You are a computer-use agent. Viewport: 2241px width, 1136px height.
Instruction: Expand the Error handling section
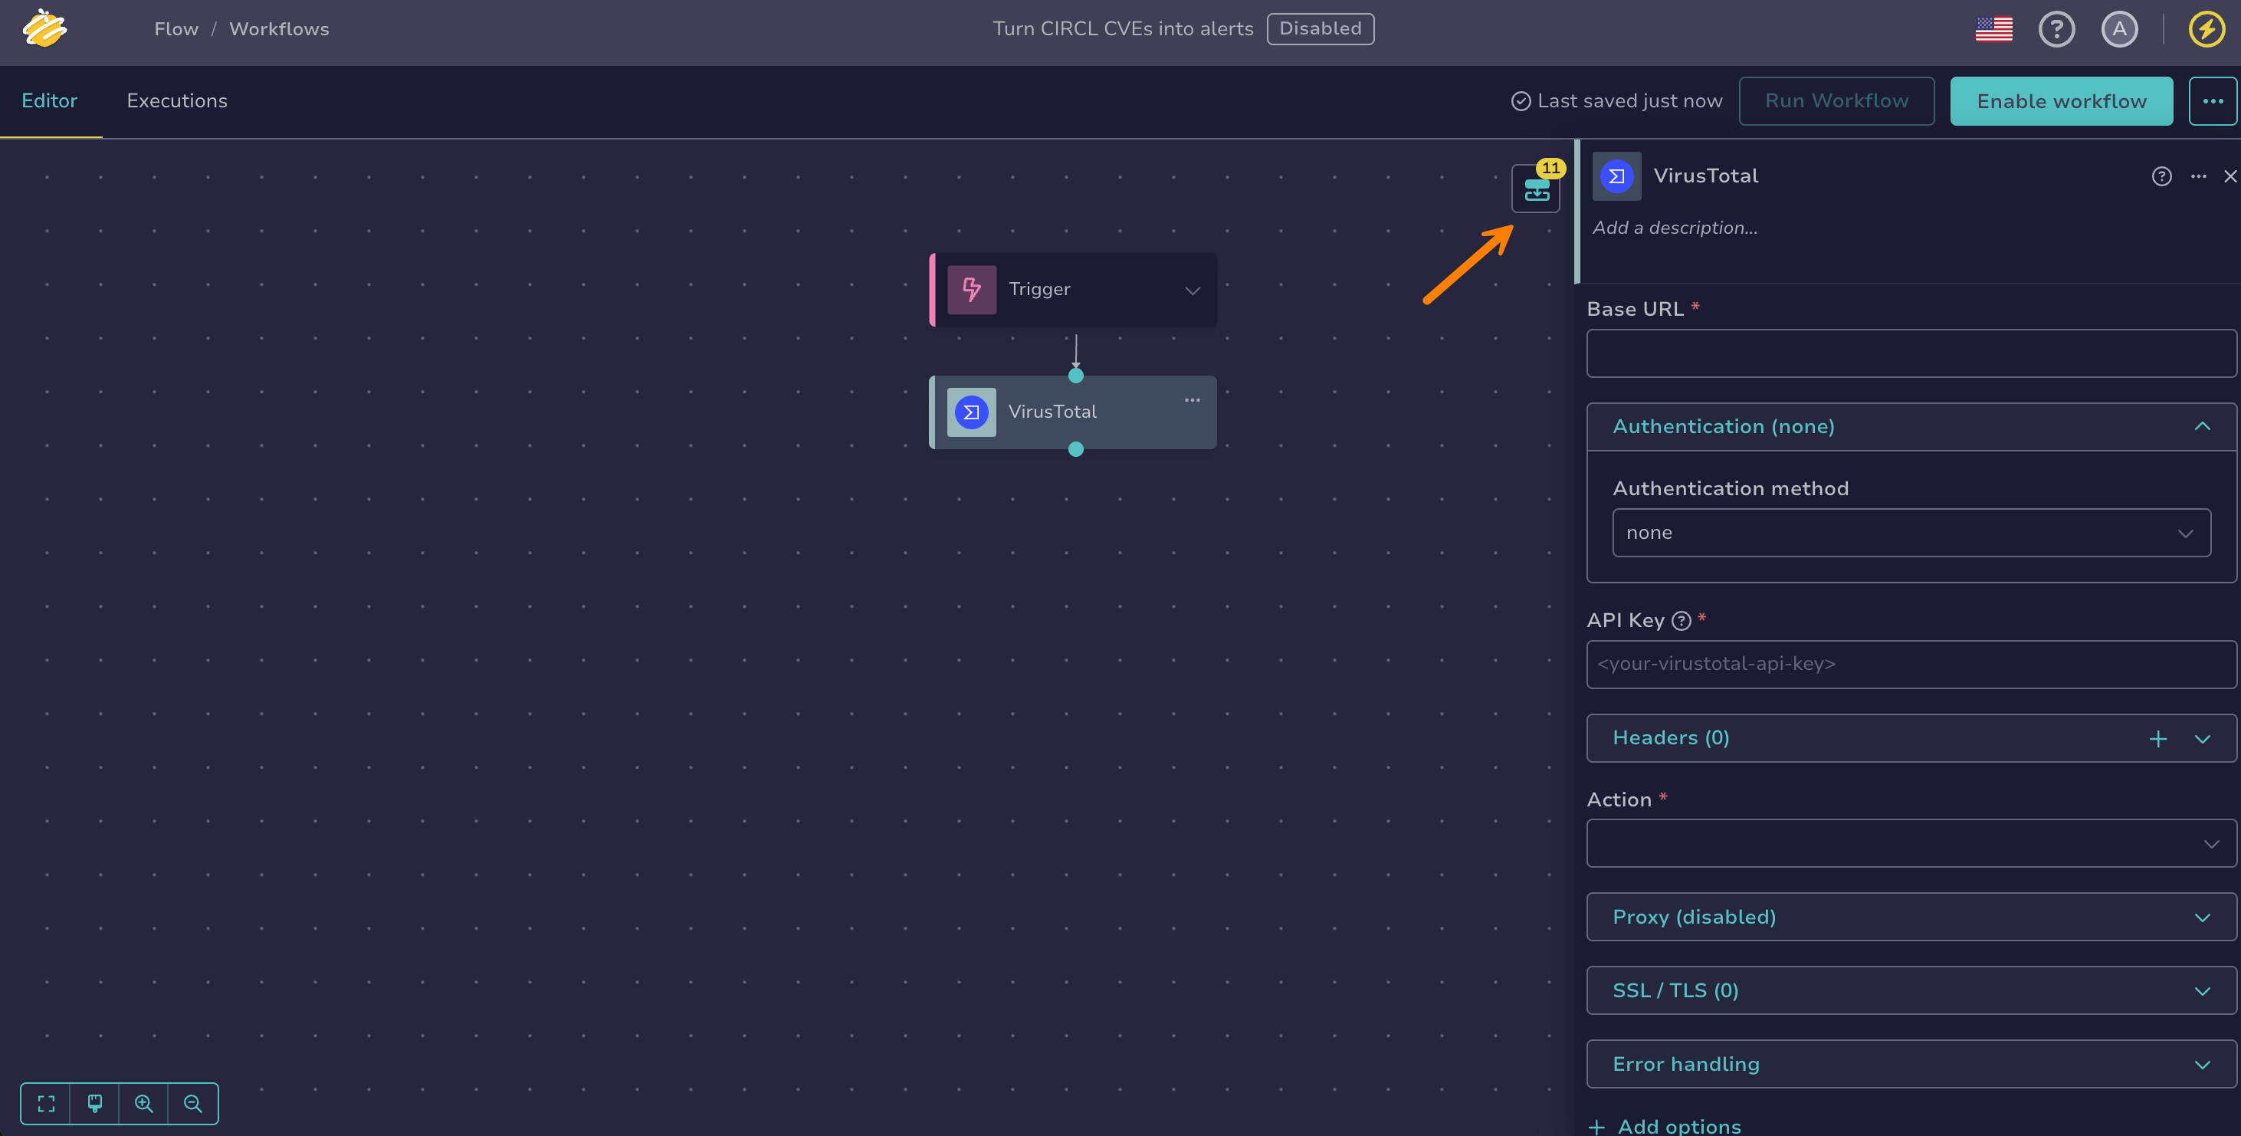(x=1911, y=1064)
